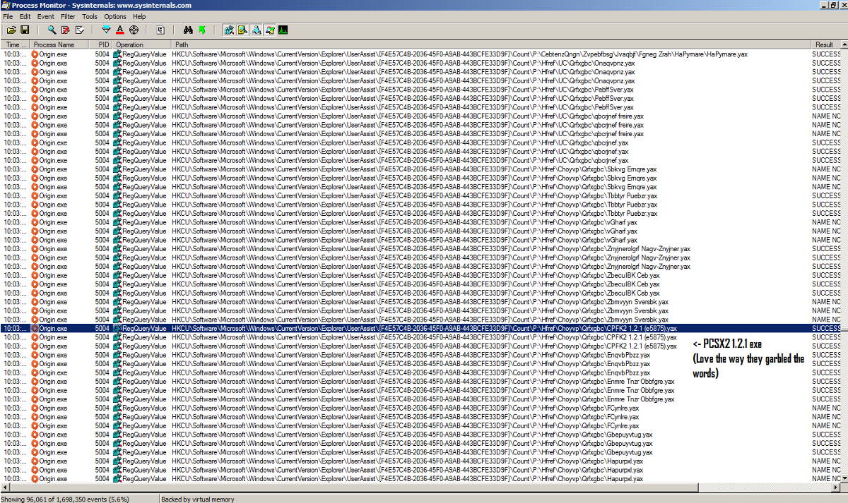The image size is (848, 503).
Task: Click the Open file toolbar icon
Action: point(11,30)
